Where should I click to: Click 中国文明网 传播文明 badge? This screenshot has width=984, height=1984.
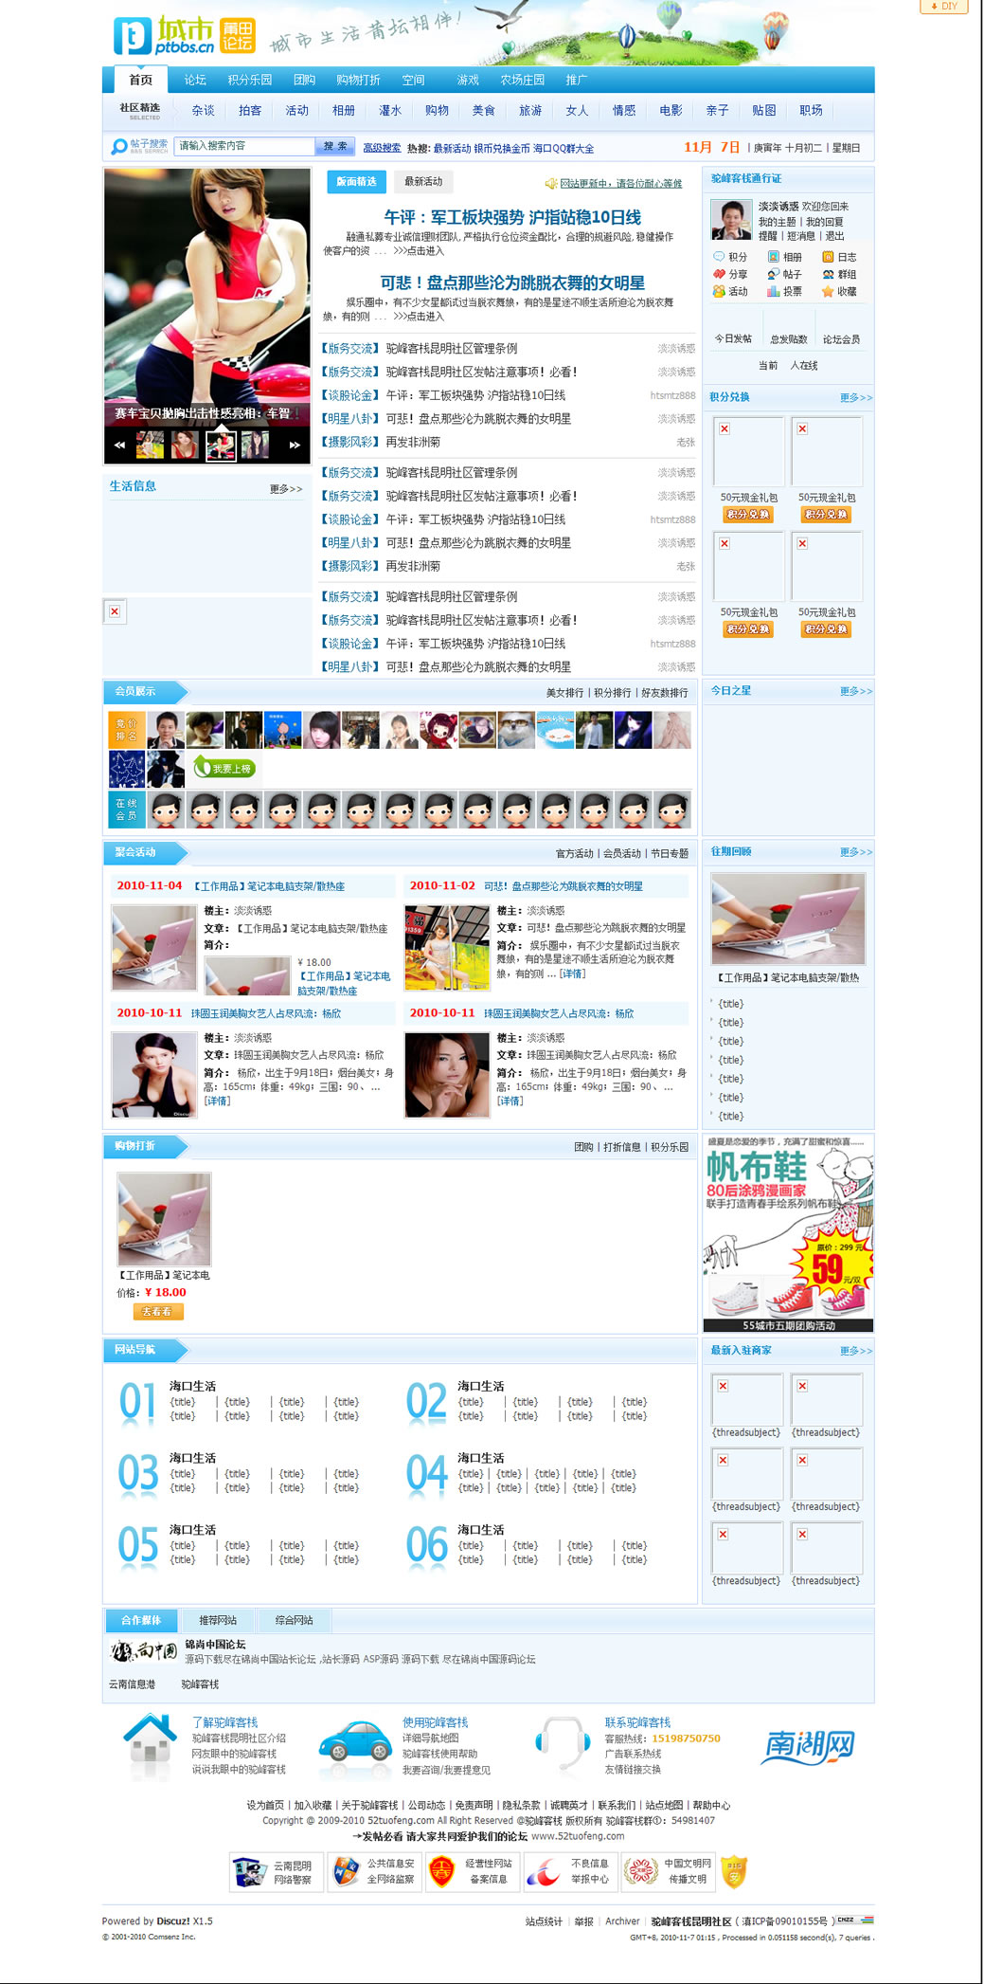click(x=668, y=1872)
